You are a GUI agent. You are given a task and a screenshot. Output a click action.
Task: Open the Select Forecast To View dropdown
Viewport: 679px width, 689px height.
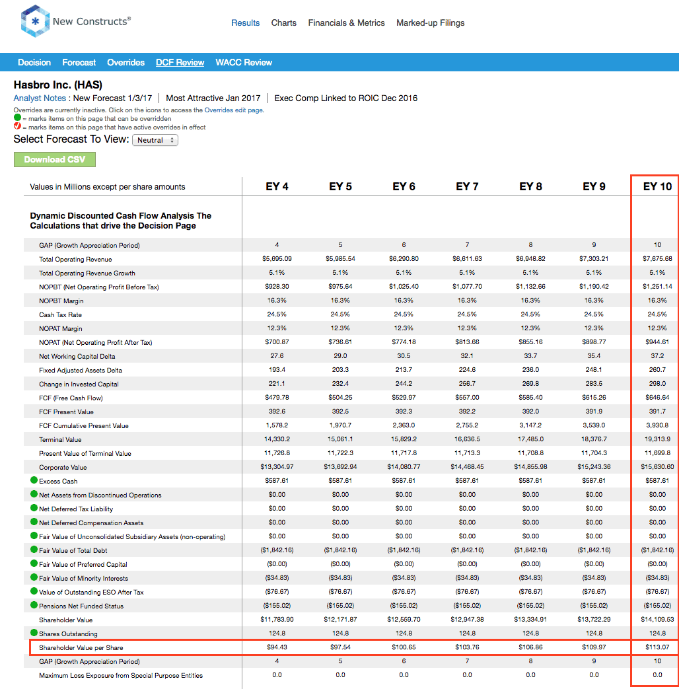click(155, 140)
